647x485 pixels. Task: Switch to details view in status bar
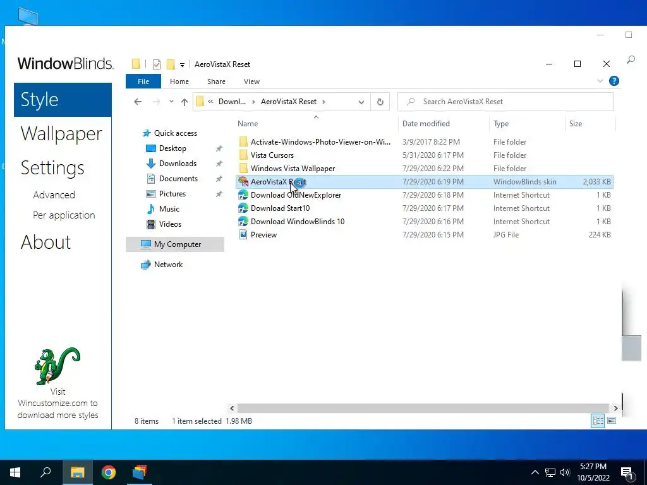point(598,421)
